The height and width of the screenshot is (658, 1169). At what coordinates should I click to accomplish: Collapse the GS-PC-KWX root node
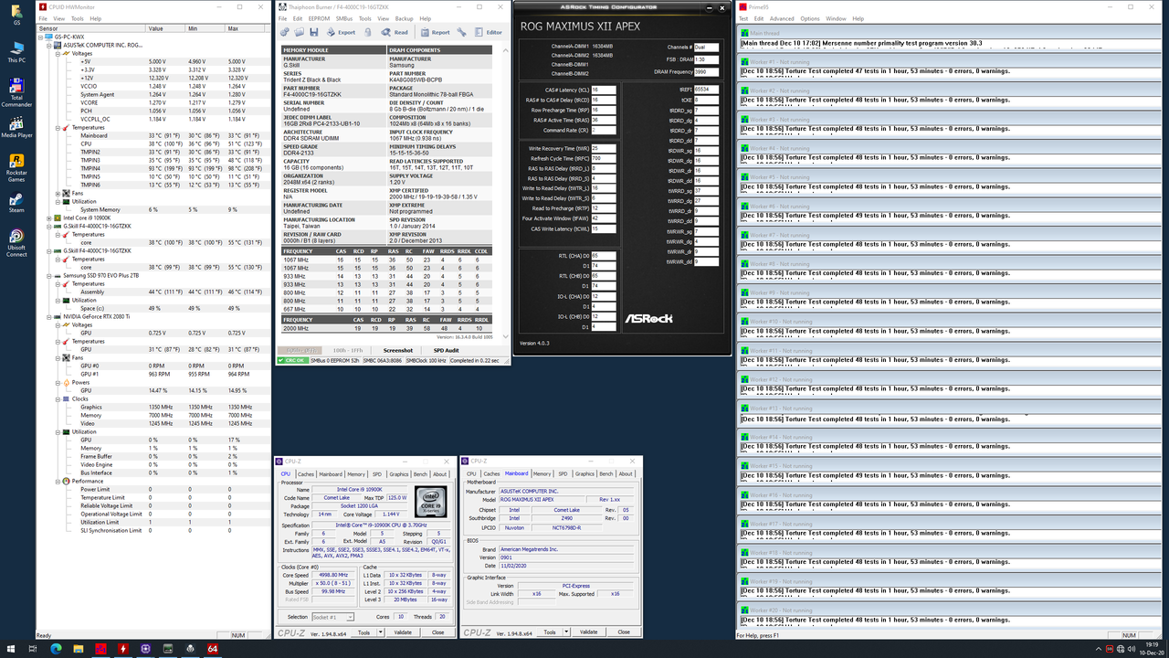click(41, 37)
